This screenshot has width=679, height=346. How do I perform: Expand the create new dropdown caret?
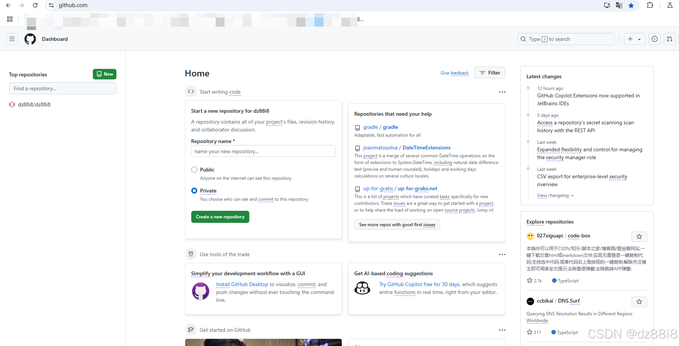click(639, 39)
